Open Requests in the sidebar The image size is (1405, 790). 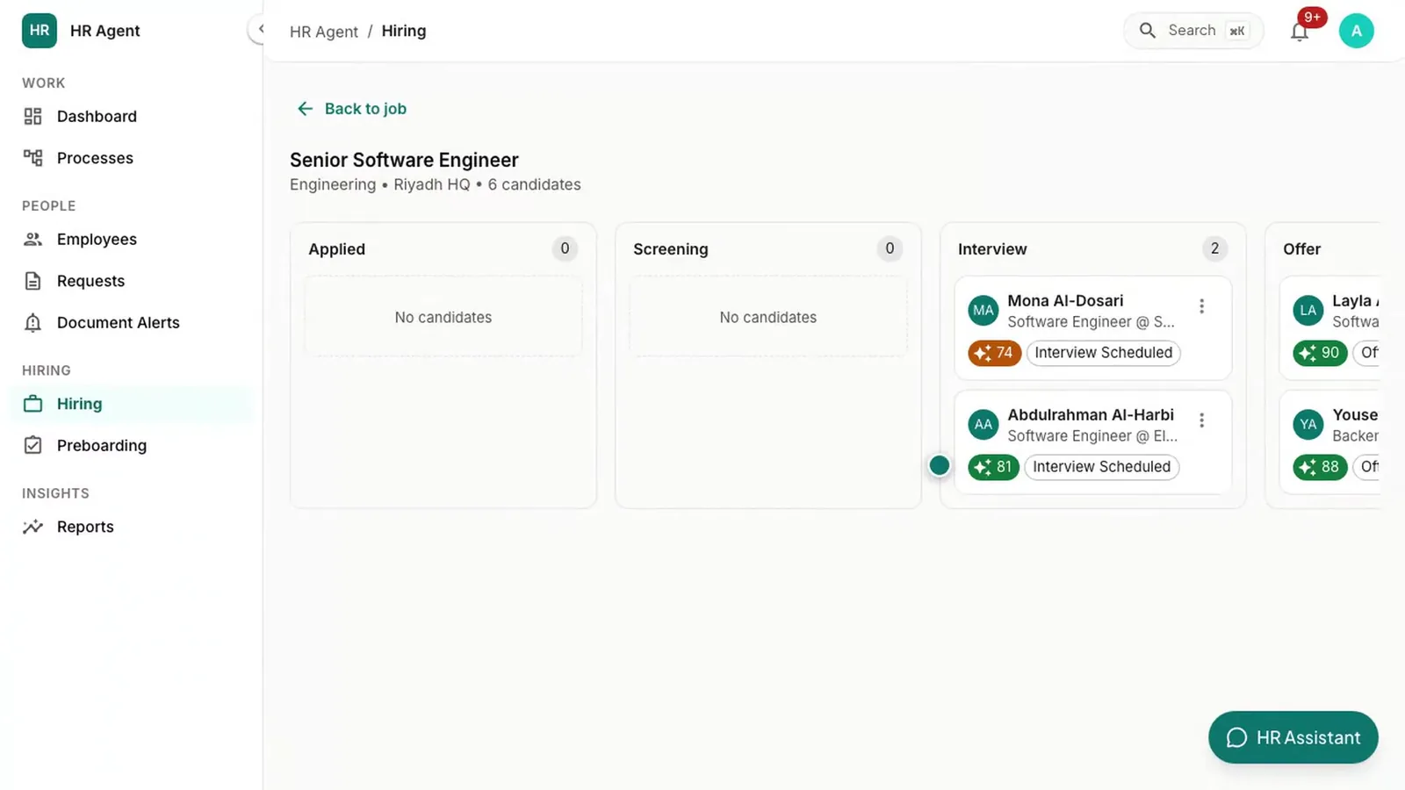(x=131, y=281)
